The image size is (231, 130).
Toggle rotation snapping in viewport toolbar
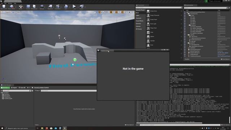[117, 12]
